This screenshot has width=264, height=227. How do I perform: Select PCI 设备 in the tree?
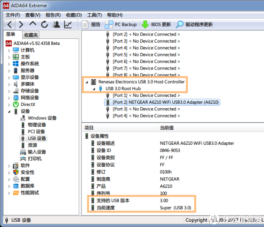click(36, 132)
